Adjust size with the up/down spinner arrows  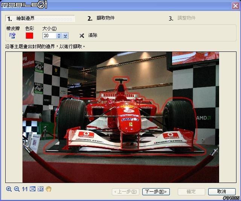pos(59,36)
